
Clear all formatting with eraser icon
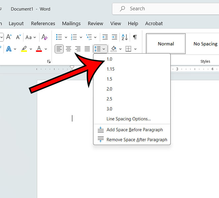coord(44,37)
